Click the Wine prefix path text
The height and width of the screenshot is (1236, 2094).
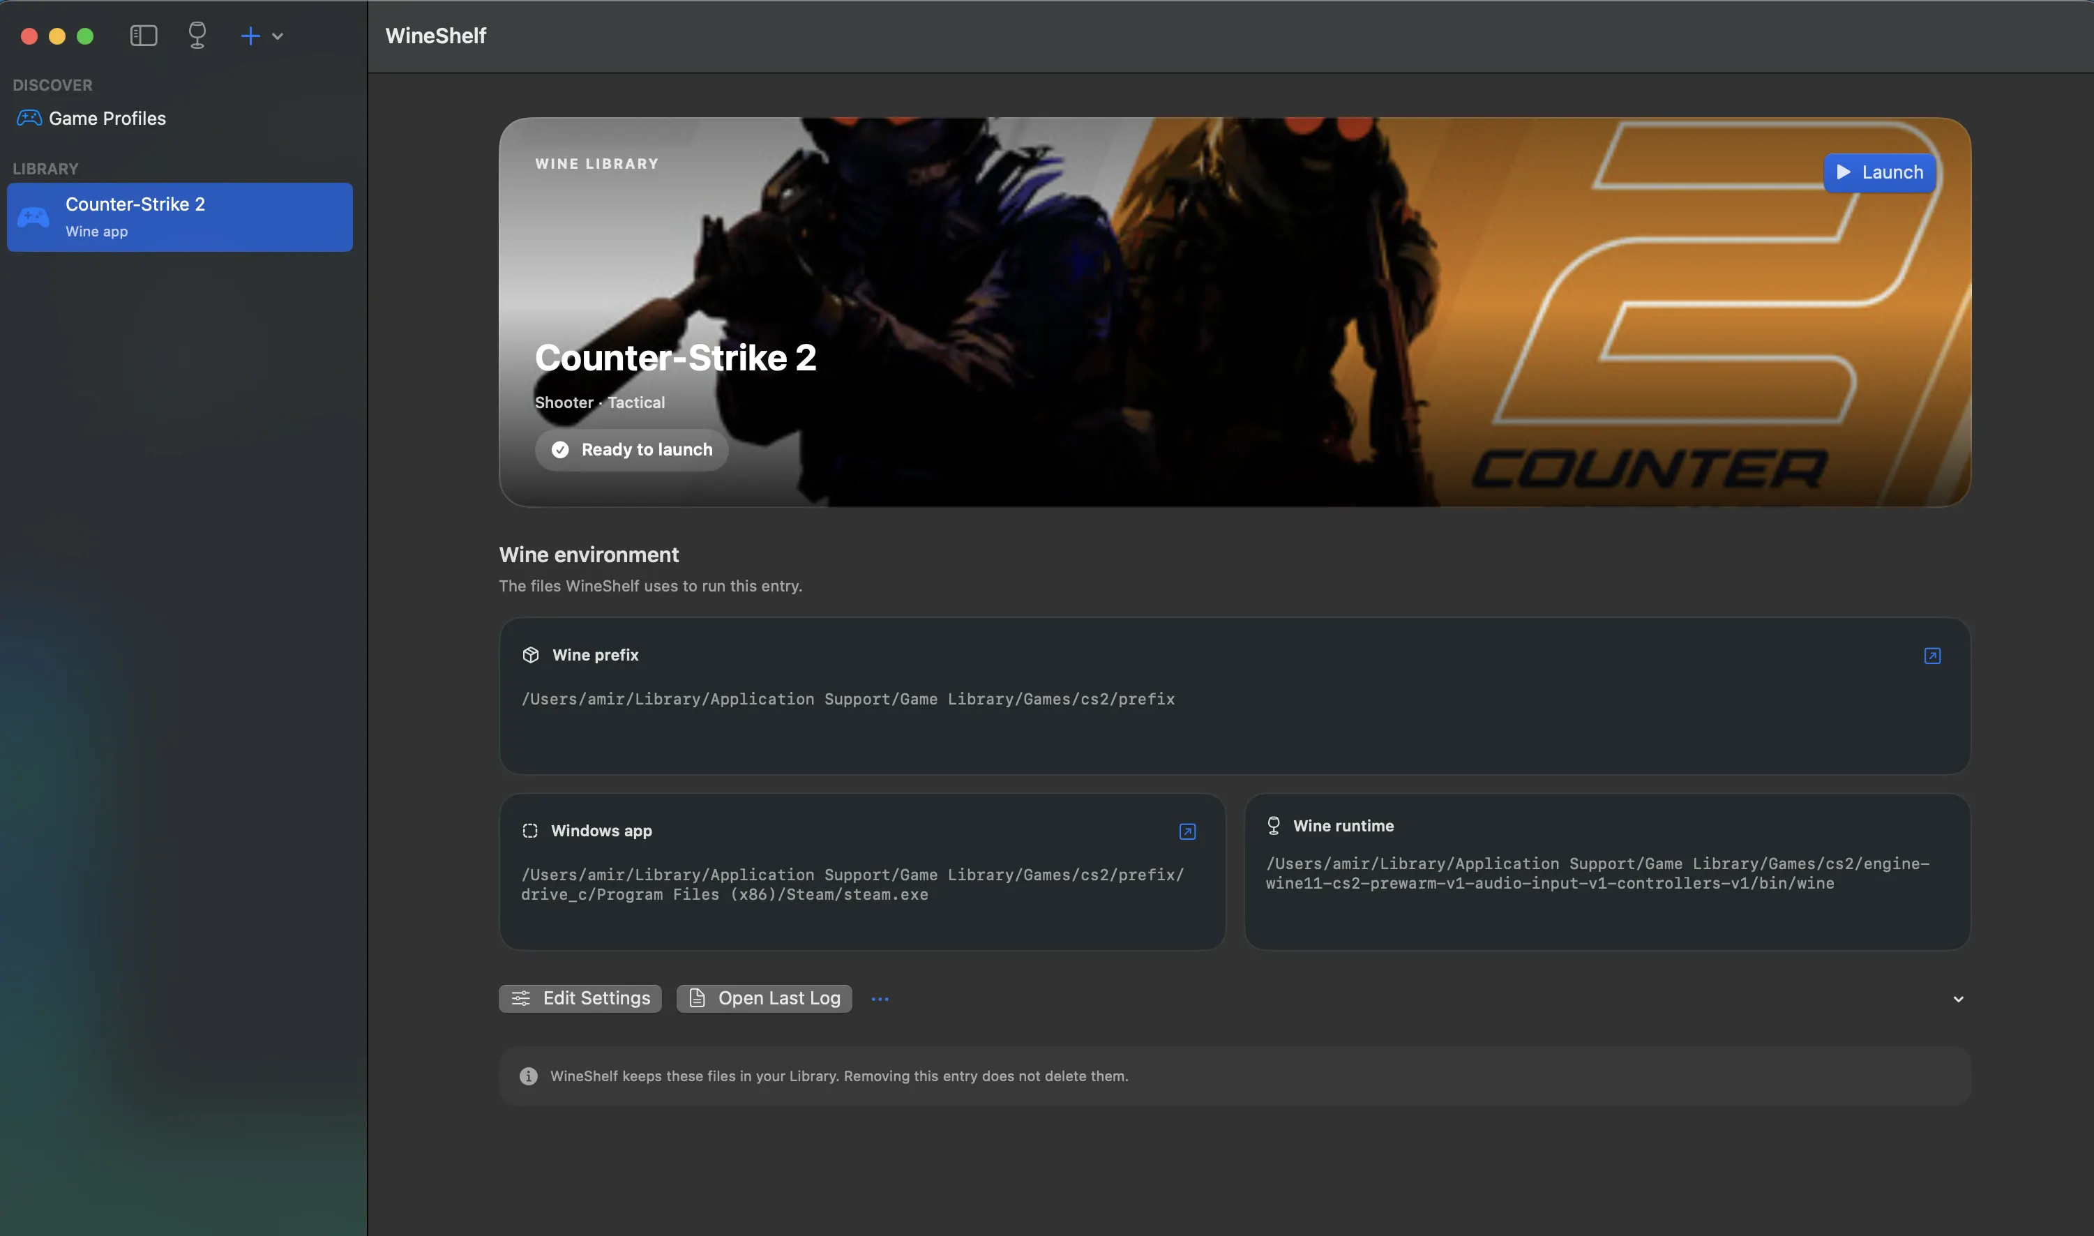coord(848,700)
